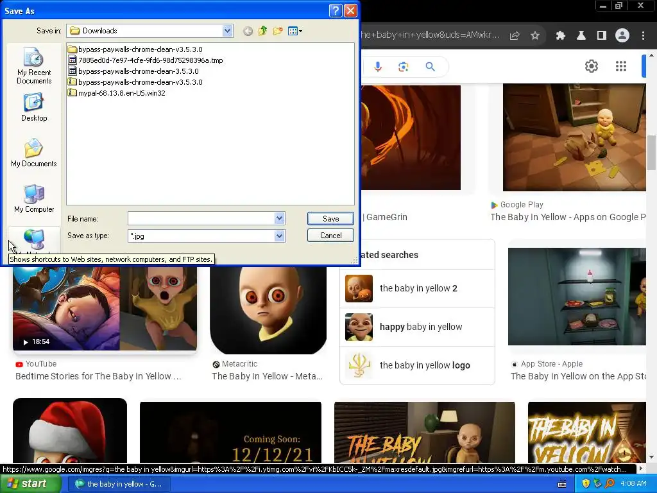Open the Google apps grid
Viewport: 657px width, 493px height.
620,66
